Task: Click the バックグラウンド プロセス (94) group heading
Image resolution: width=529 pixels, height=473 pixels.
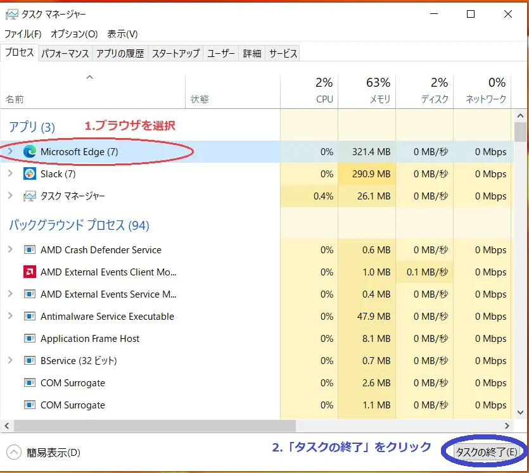Action: click(x=79, y=225)
